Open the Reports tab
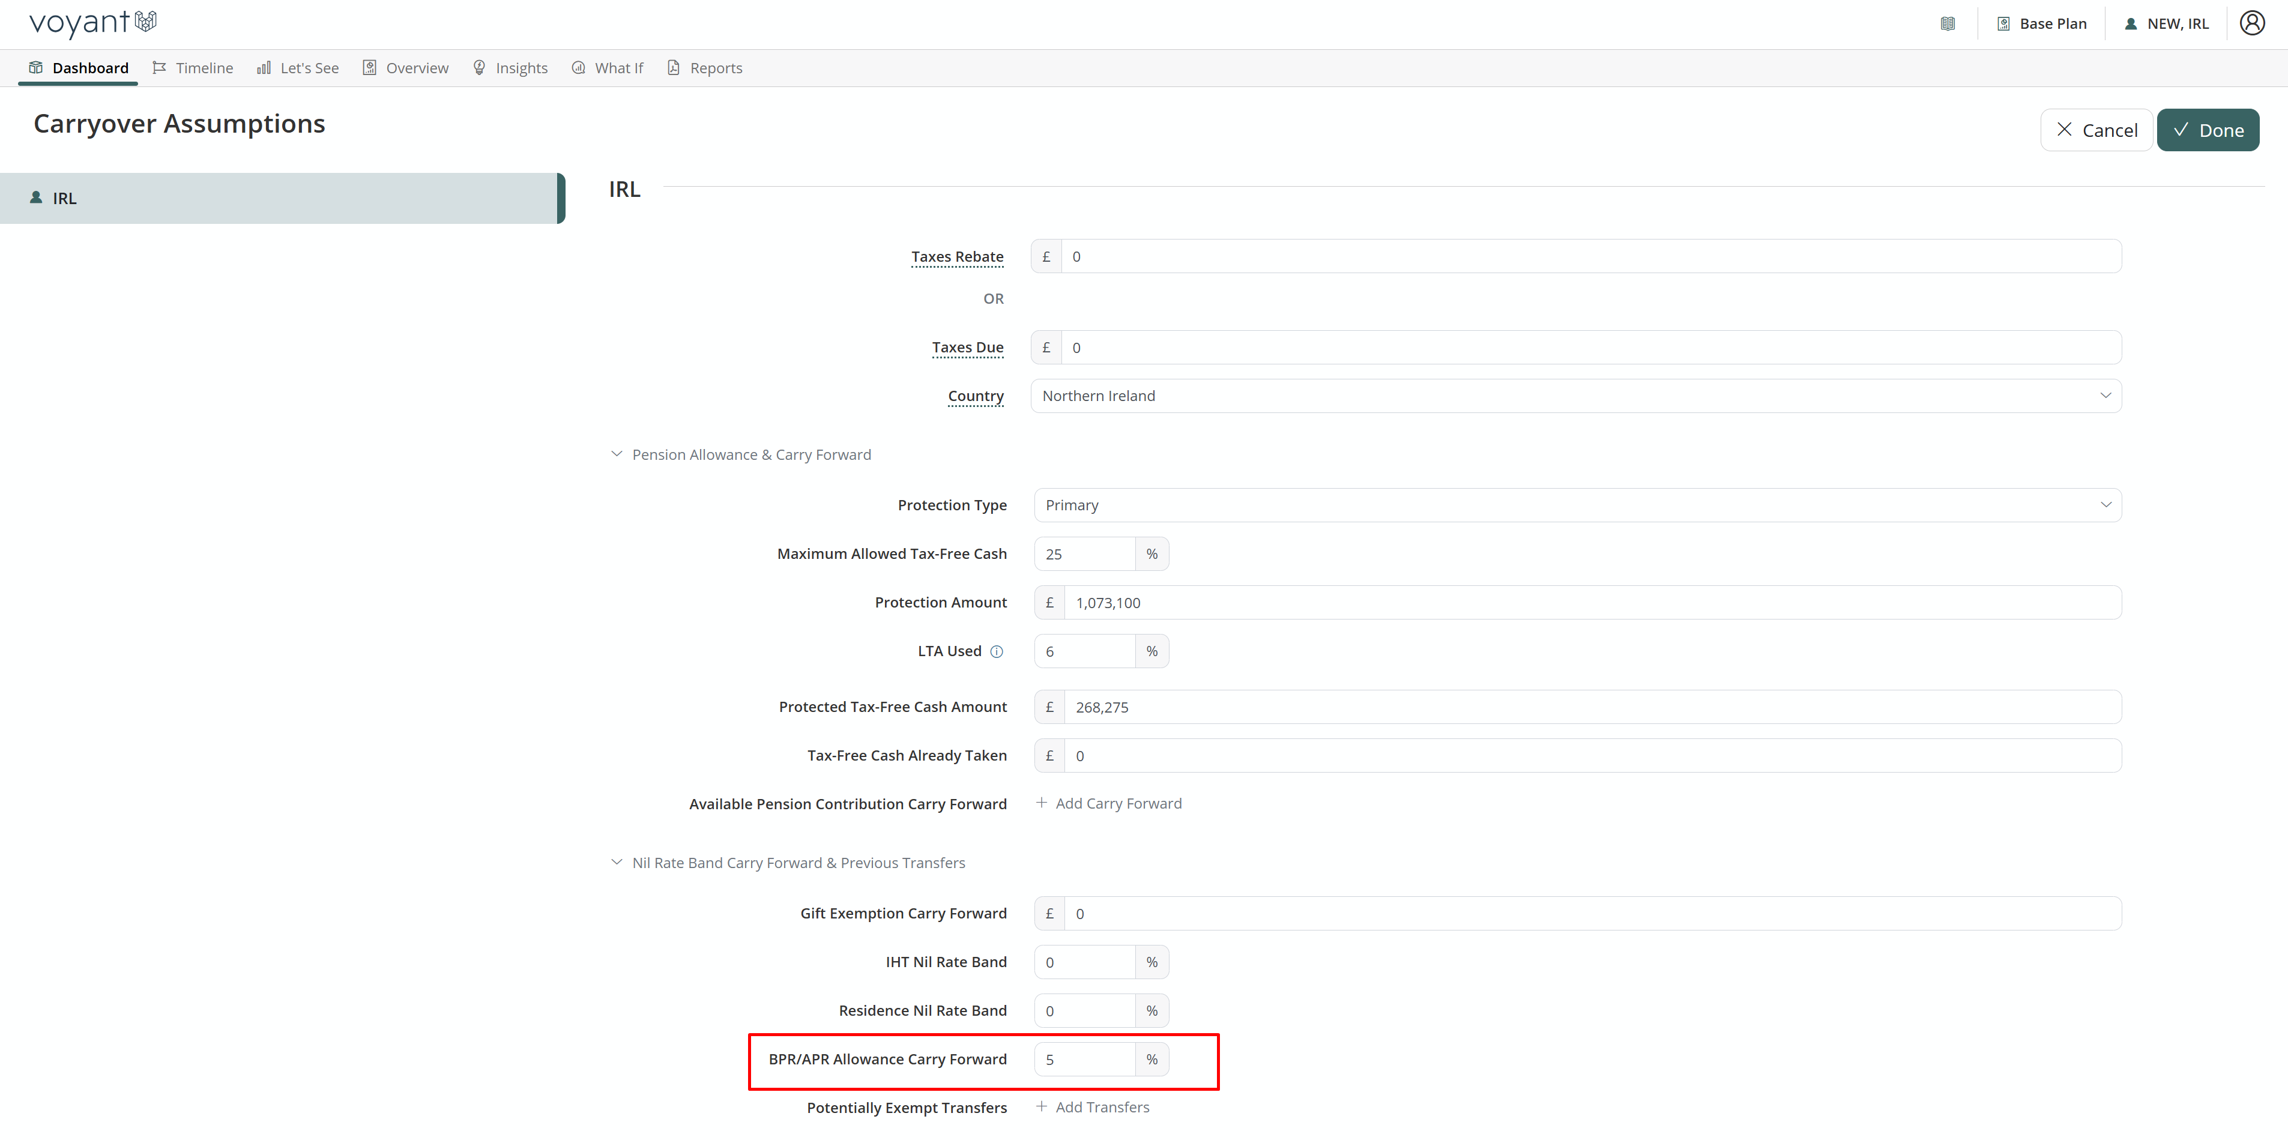Viewport: 2288px width, 1140px height. tap(704, 68)
